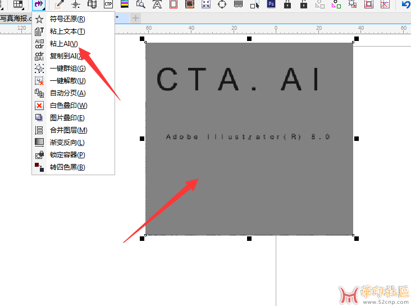The width and height of the screenshot is (411, 306).
Task: Click the top-left selection handle of the gray square
Action: coord(142,39)
